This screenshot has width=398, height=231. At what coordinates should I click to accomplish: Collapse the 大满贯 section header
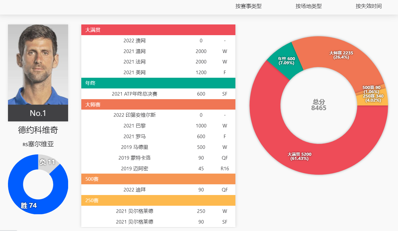click(x=158, y=30)
